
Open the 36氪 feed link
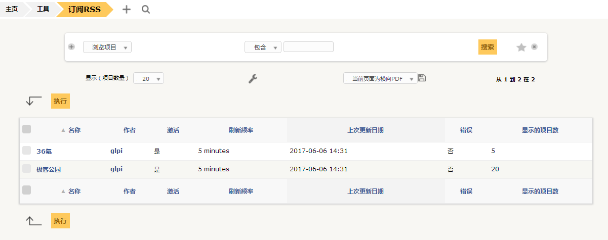pyautogui.click(x=44, y=151)
